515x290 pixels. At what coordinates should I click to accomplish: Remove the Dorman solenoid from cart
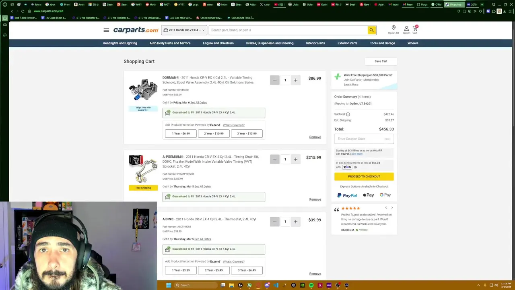pyautogui.click(x=315, y=137)
